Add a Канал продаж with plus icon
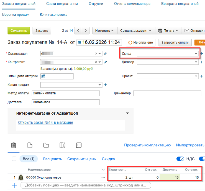205x191 pixels. pyautogui.click(x=105, y=85)
